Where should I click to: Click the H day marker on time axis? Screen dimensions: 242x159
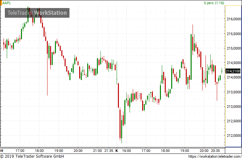2,151
